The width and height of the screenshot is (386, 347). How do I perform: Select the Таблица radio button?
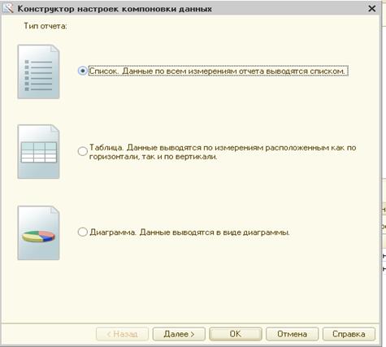pyautogui.click(x=82, y=151)
